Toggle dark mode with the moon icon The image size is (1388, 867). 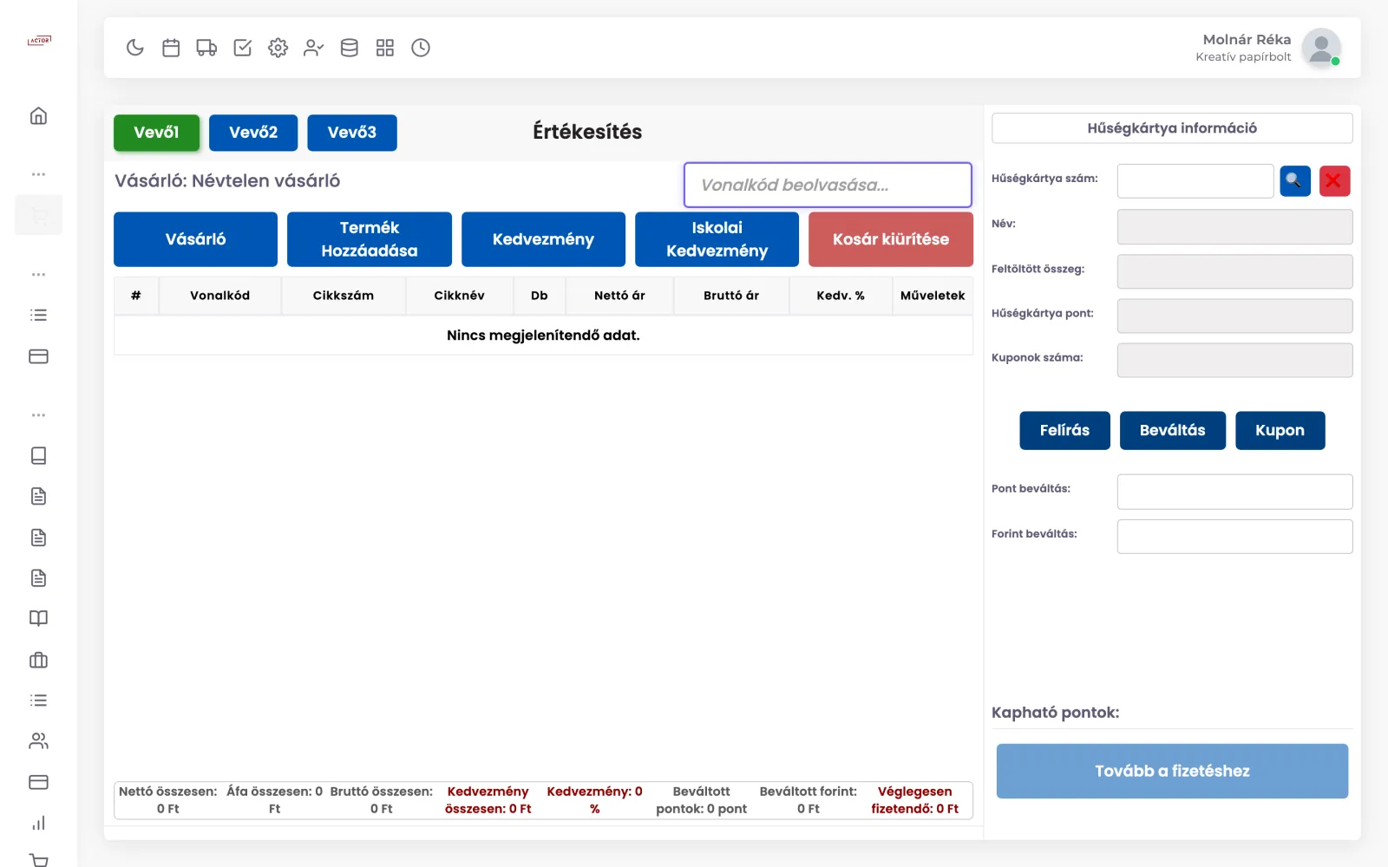pyautogui.click(x=134, y=48)
